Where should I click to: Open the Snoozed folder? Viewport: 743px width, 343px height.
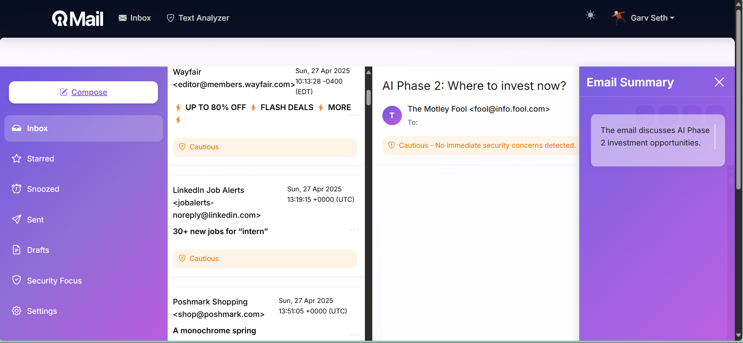pos(43,189)
